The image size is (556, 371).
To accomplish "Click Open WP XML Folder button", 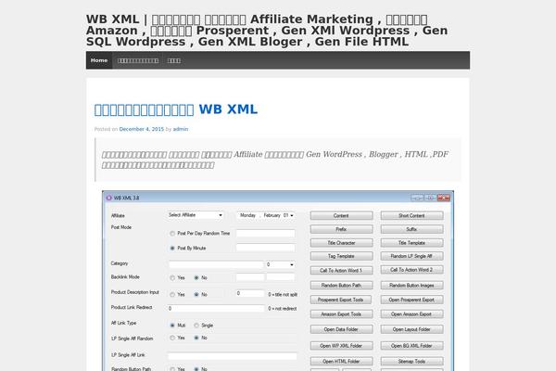I will click(341, 346).
